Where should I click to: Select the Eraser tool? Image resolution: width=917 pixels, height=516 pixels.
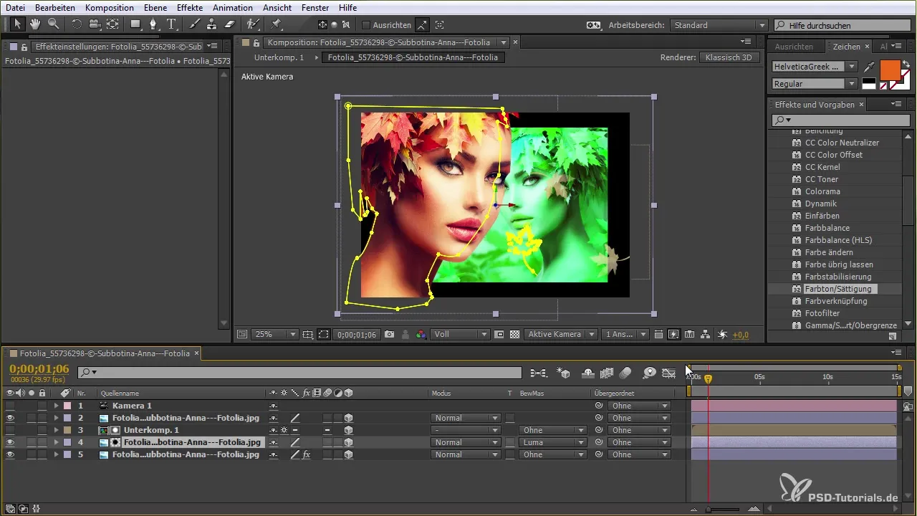(229, 24)
